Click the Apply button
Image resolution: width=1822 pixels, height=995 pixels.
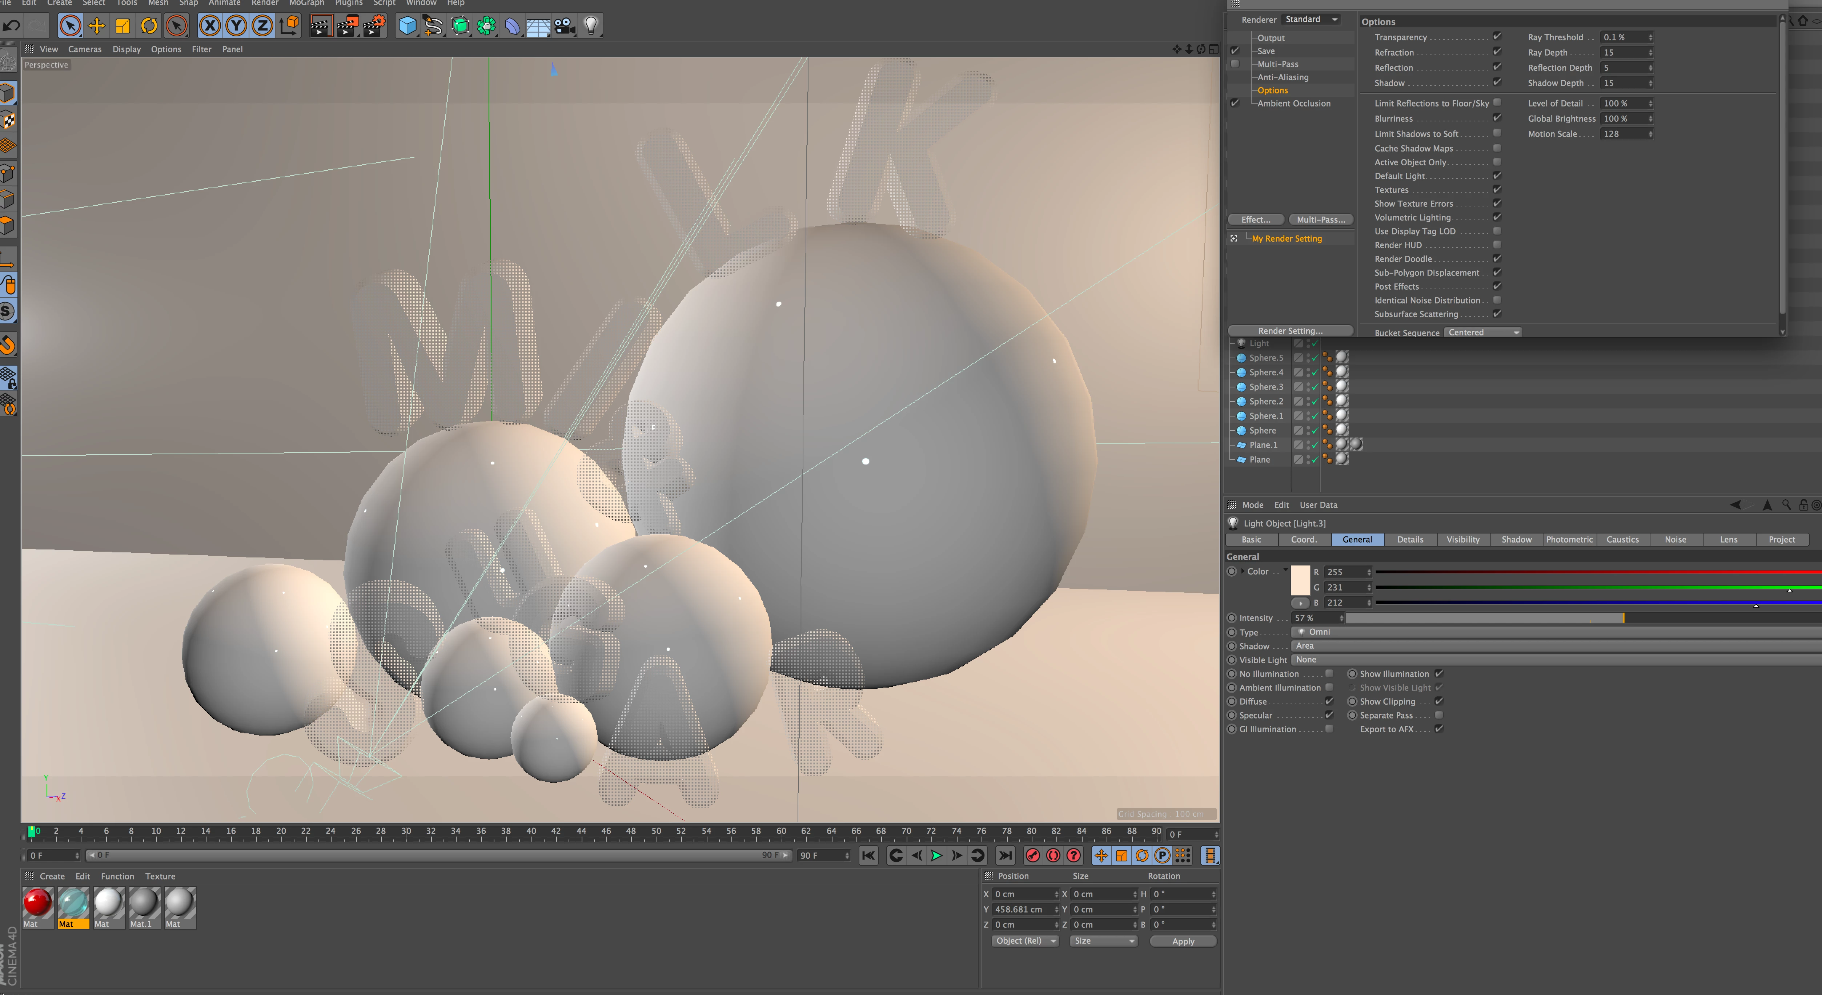pos(1183,941)
